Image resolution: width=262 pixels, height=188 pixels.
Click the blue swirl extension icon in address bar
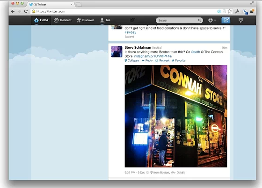219,11
